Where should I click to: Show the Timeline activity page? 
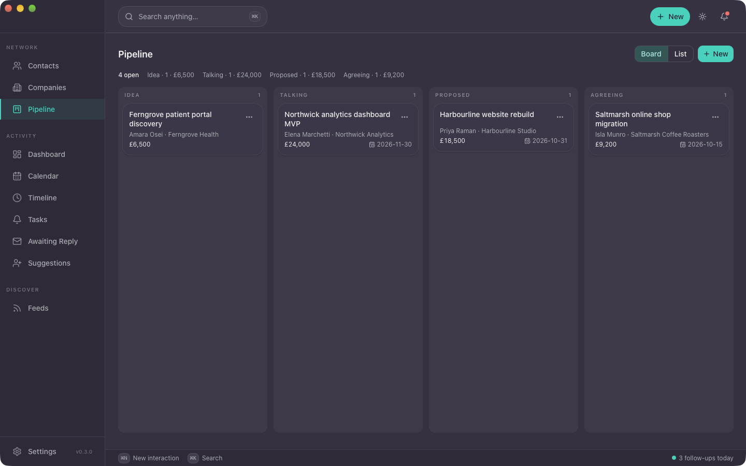click(52, 198)
